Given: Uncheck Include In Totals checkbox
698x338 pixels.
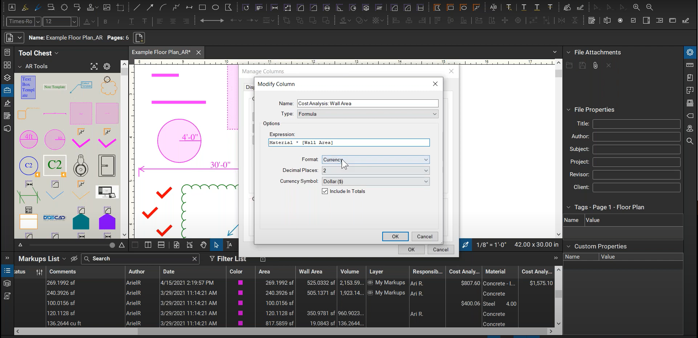Looking at the screenshot, I should tap(325, 191).
